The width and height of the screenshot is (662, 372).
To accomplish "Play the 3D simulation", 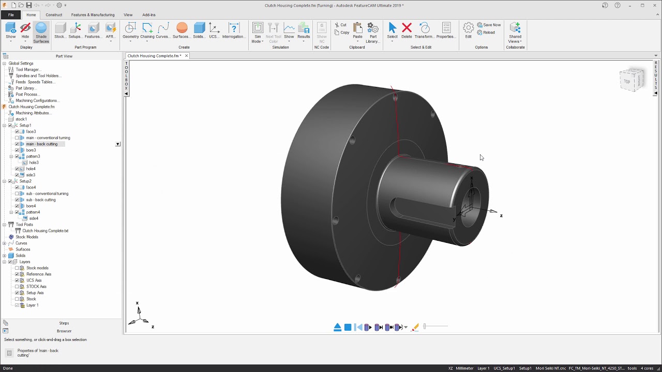I will pyautogui.click(x=368, y=327).
